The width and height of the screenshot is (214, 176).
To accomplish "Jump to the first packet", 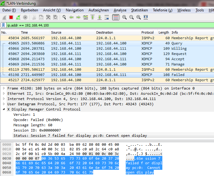I will [x=93, y=17].
